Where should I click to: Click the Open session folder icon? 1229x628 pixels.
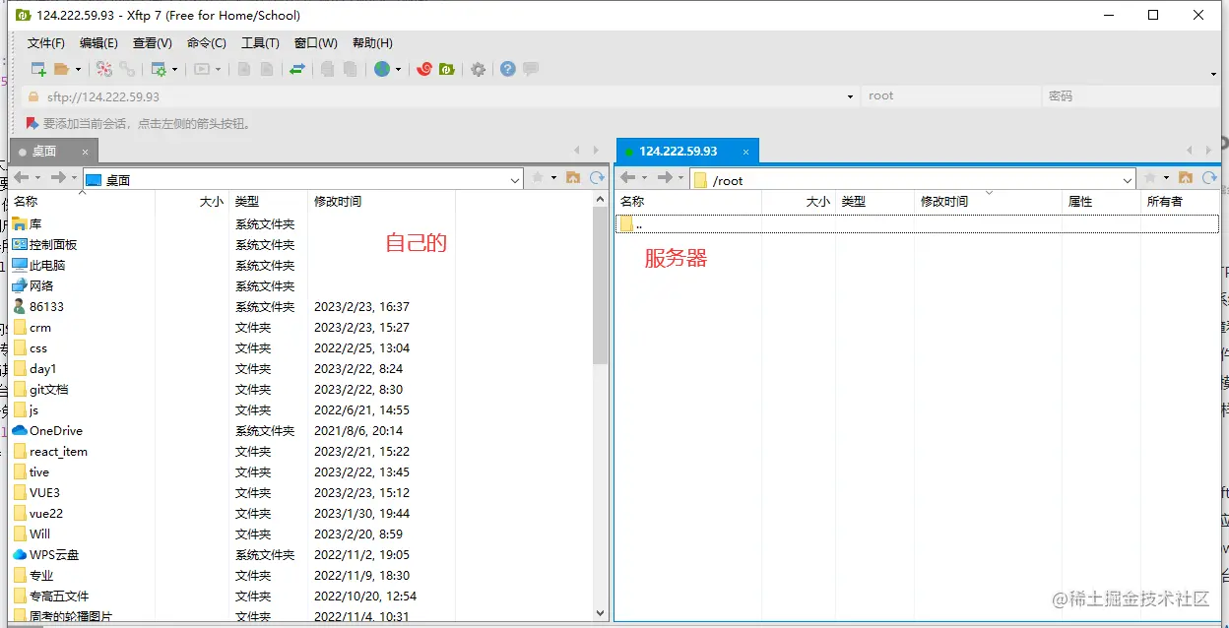[61, 69]
